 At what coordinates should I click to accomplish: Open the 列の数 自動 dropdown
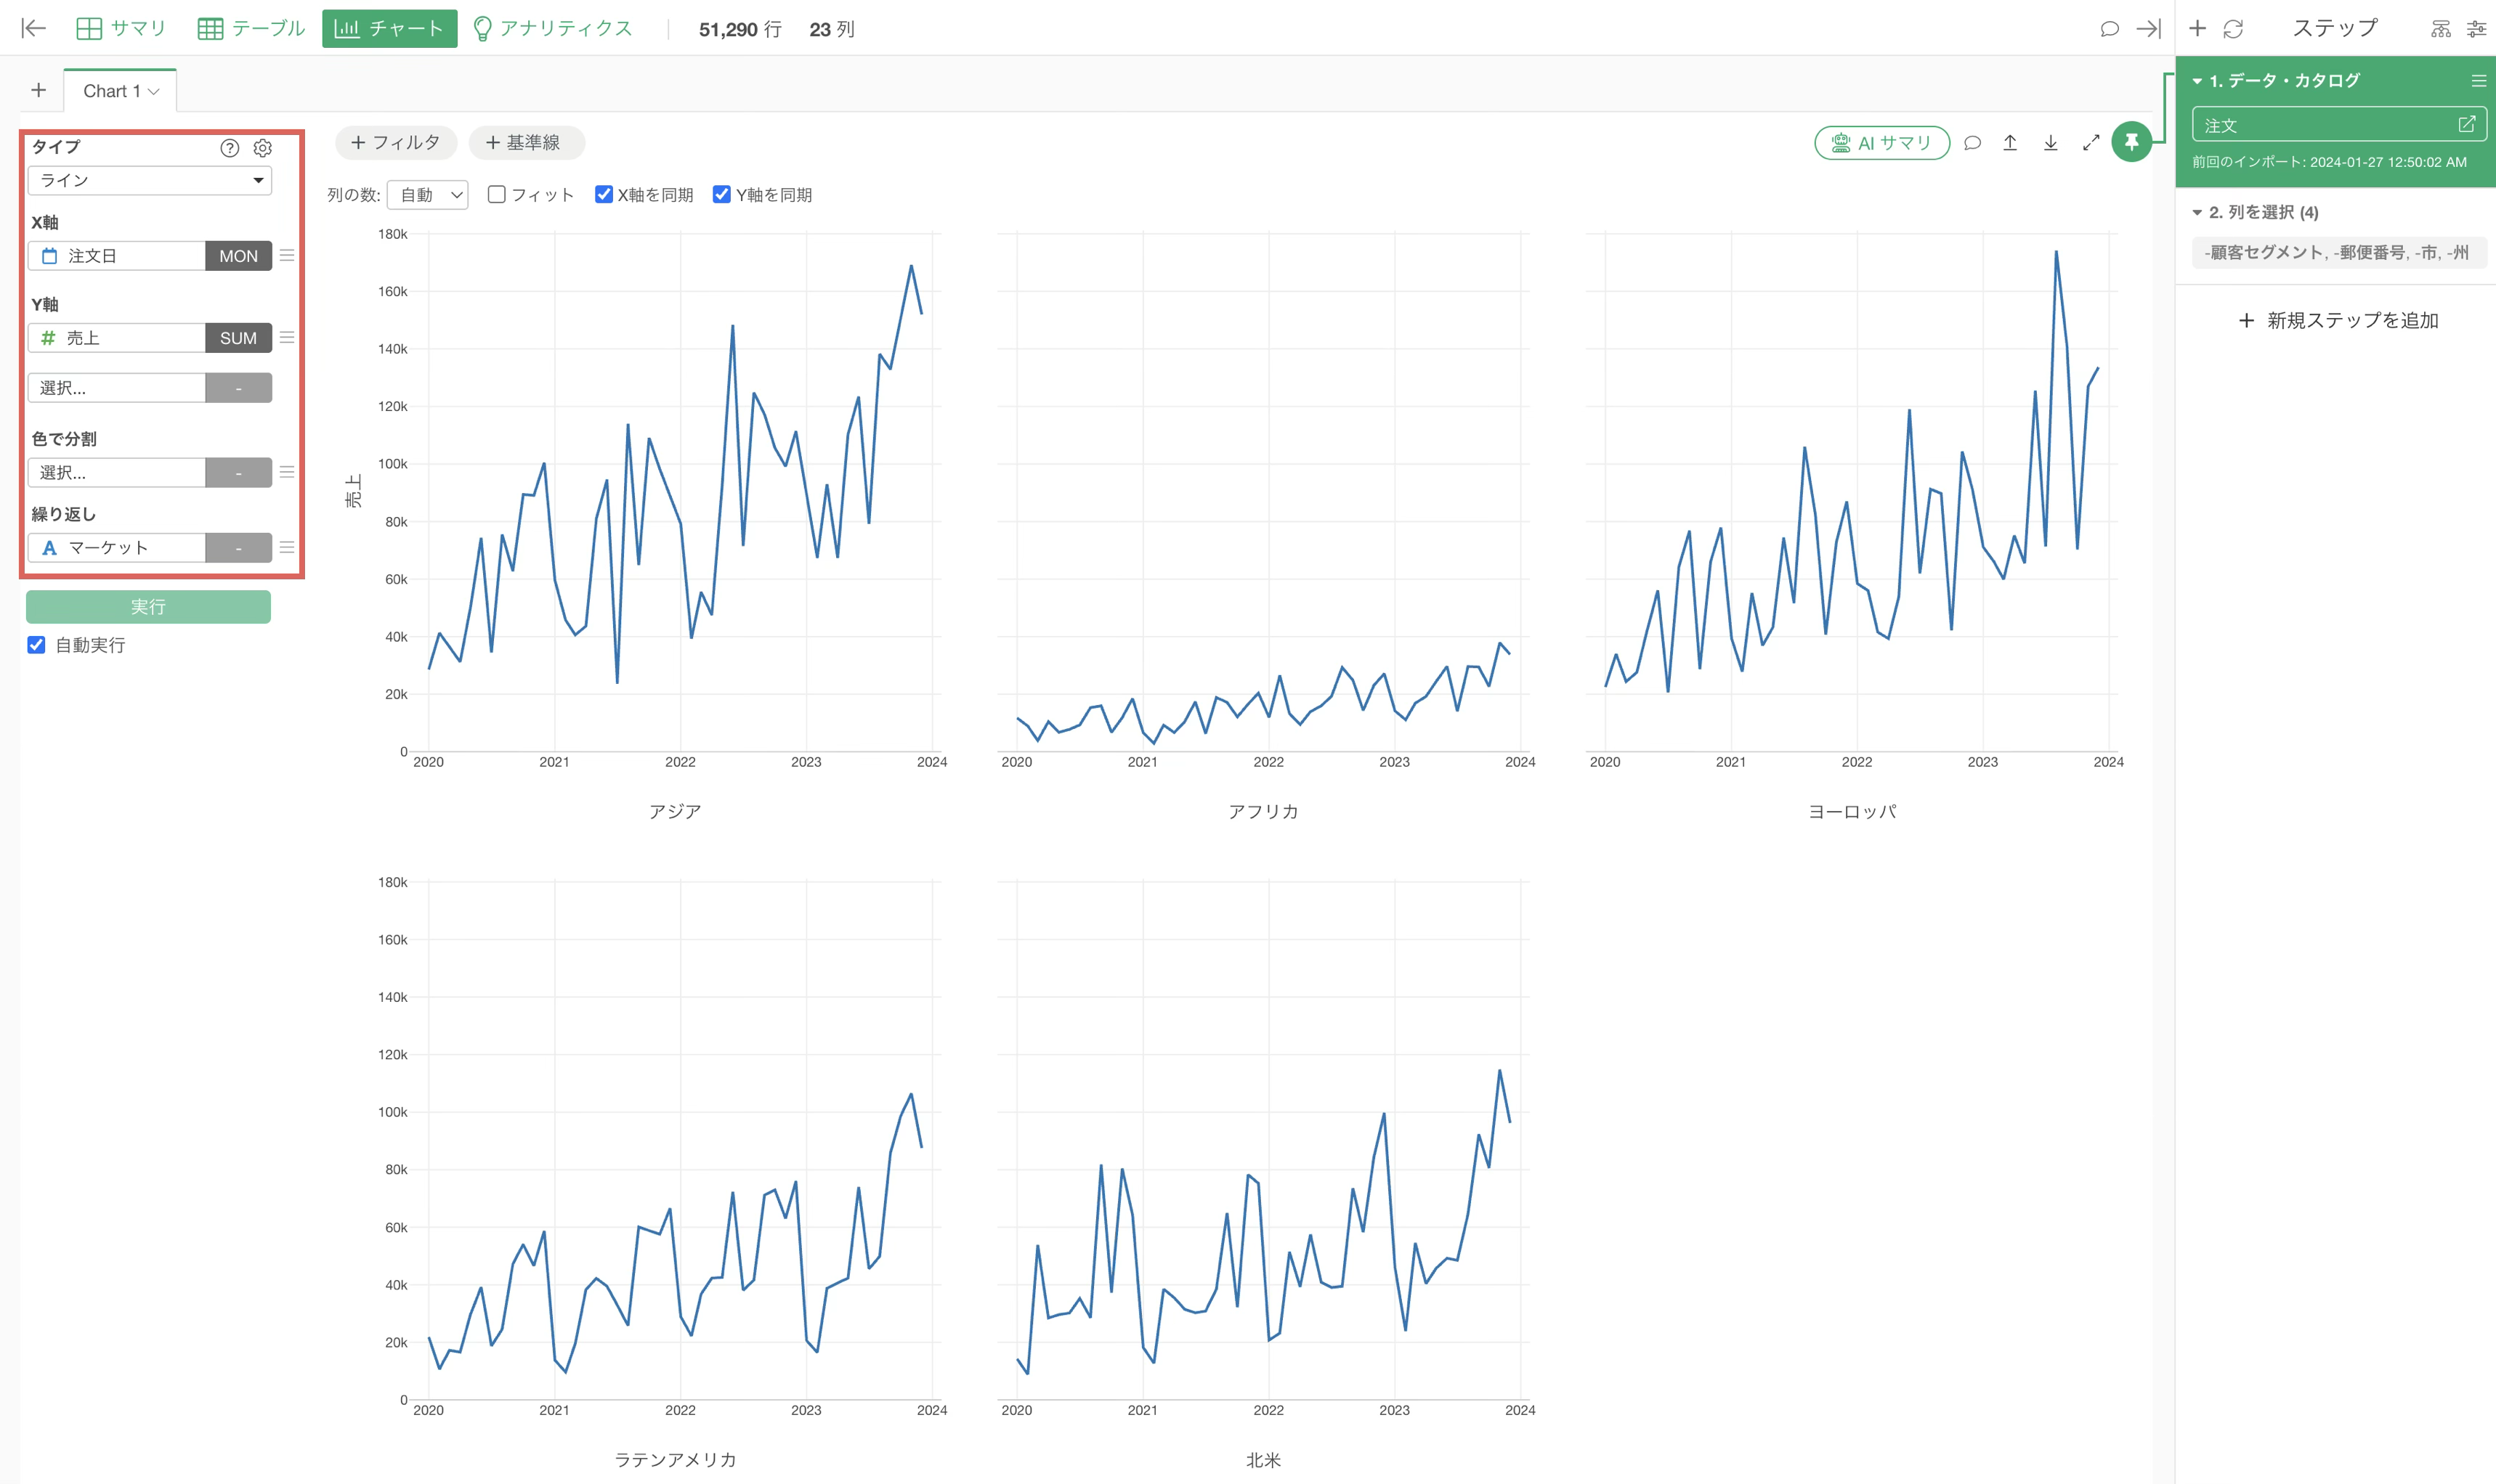tap(427, 195)
